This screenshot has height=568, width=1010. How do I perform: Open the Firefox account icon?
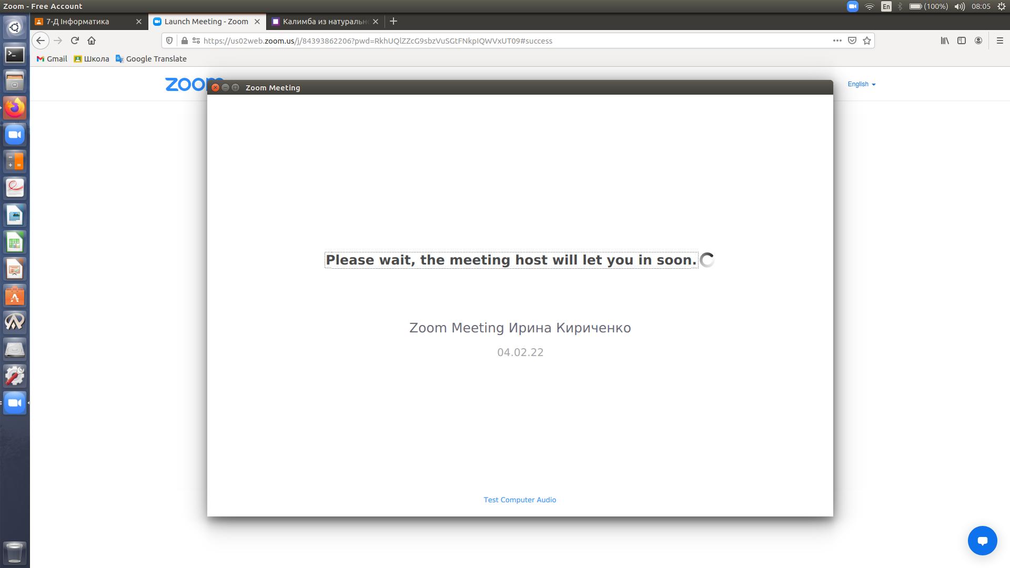pyautogui.click(x=978, y=40)
